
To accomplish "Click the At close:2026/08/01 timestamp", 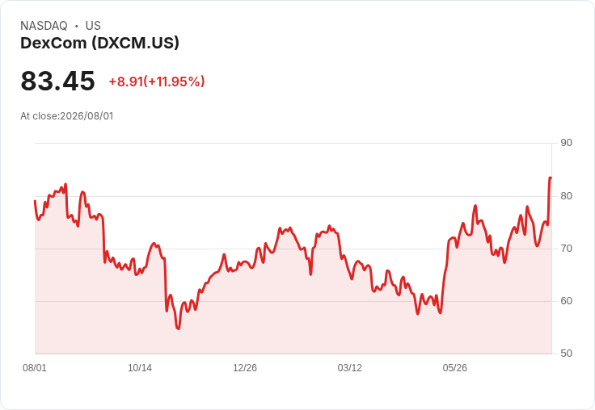I will pos(67,116).
